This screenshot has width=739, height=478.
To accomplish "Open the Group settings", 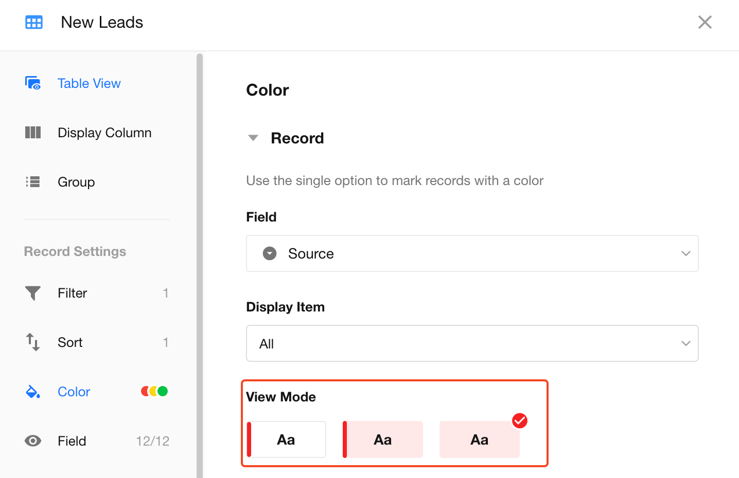I will (76, 182).
